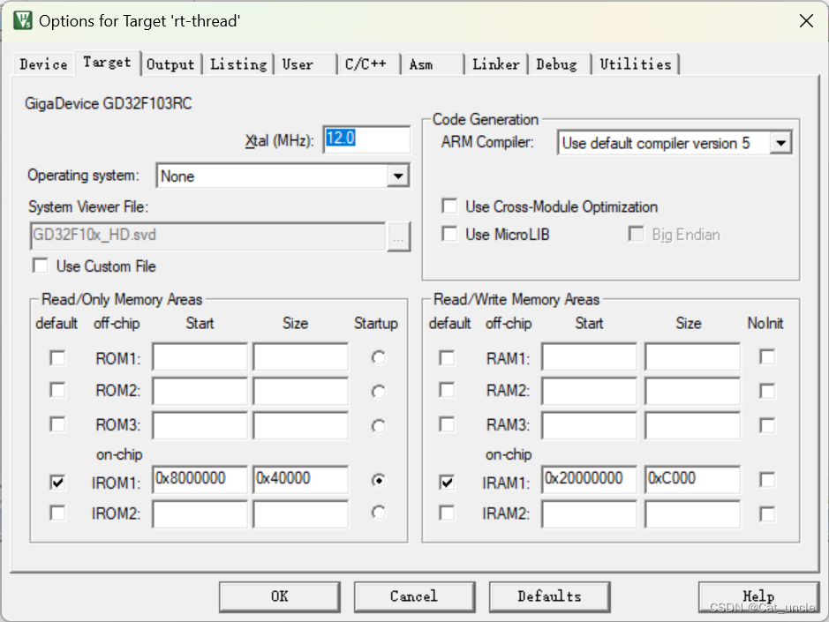Image resolution: width=829 pixels, height=622 pixels.
Task: Click the Keil uVision icon in title bar
Action: pos(23,20)
